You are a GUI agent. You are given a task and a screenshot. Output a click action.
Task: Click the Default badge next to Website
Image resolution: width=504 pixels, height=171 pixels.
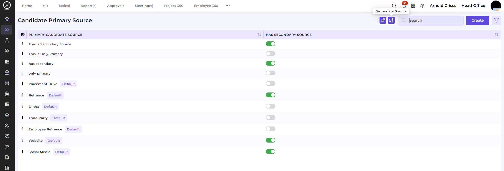[54, 141]
